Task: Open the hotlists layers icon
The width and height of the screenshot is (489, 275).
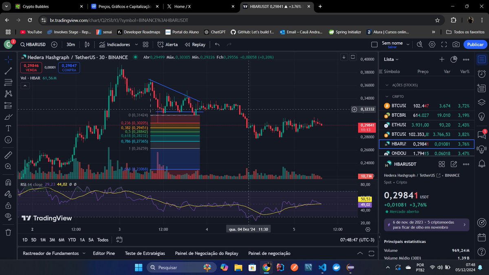Action: tap(482, 102)
